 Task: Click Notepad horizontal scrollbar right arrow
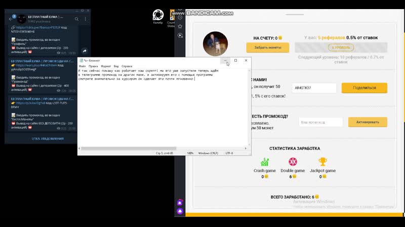(246, 148)
